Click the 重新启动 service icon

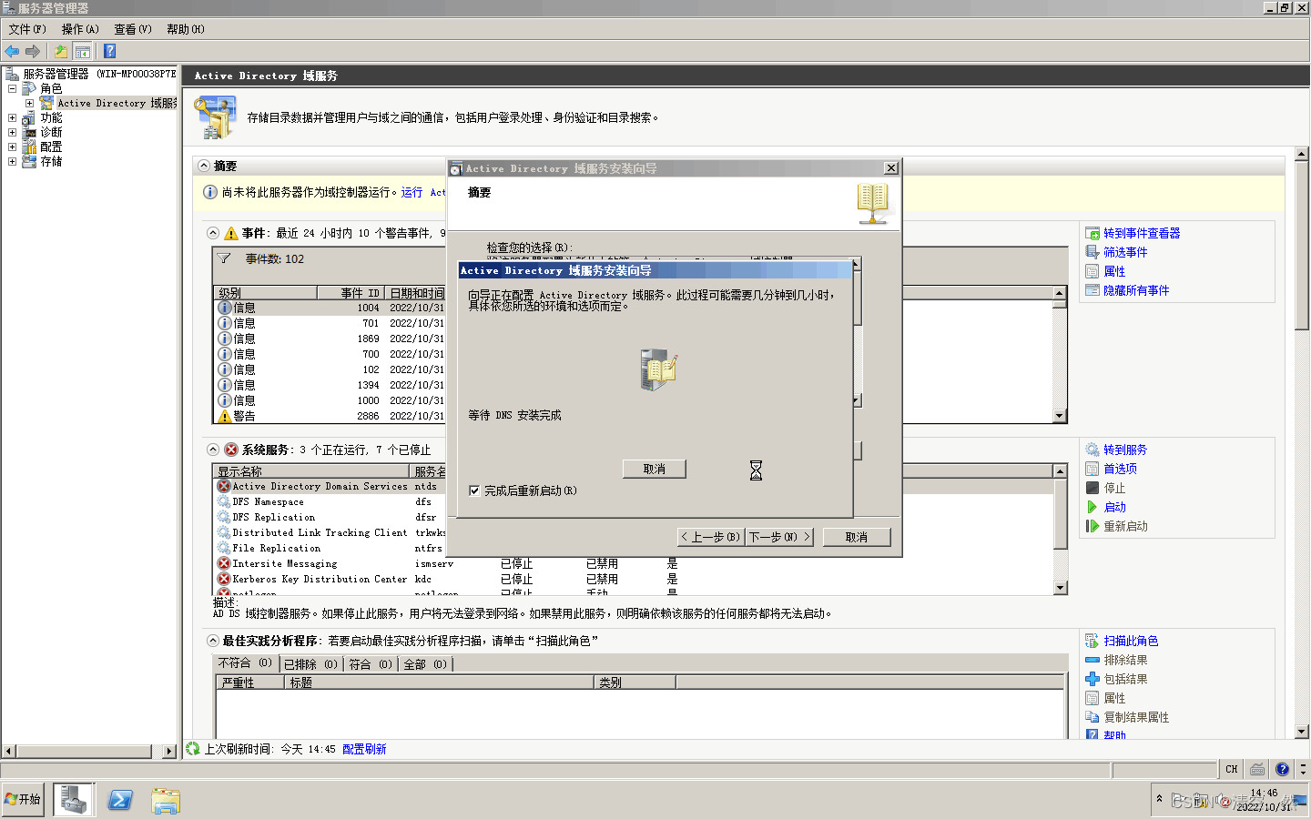tap(1092, 526)
